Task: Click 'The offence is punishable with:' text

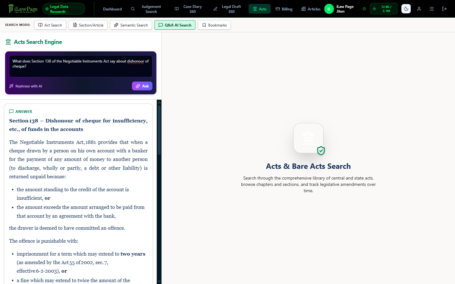Action: [x=44, y=241]
